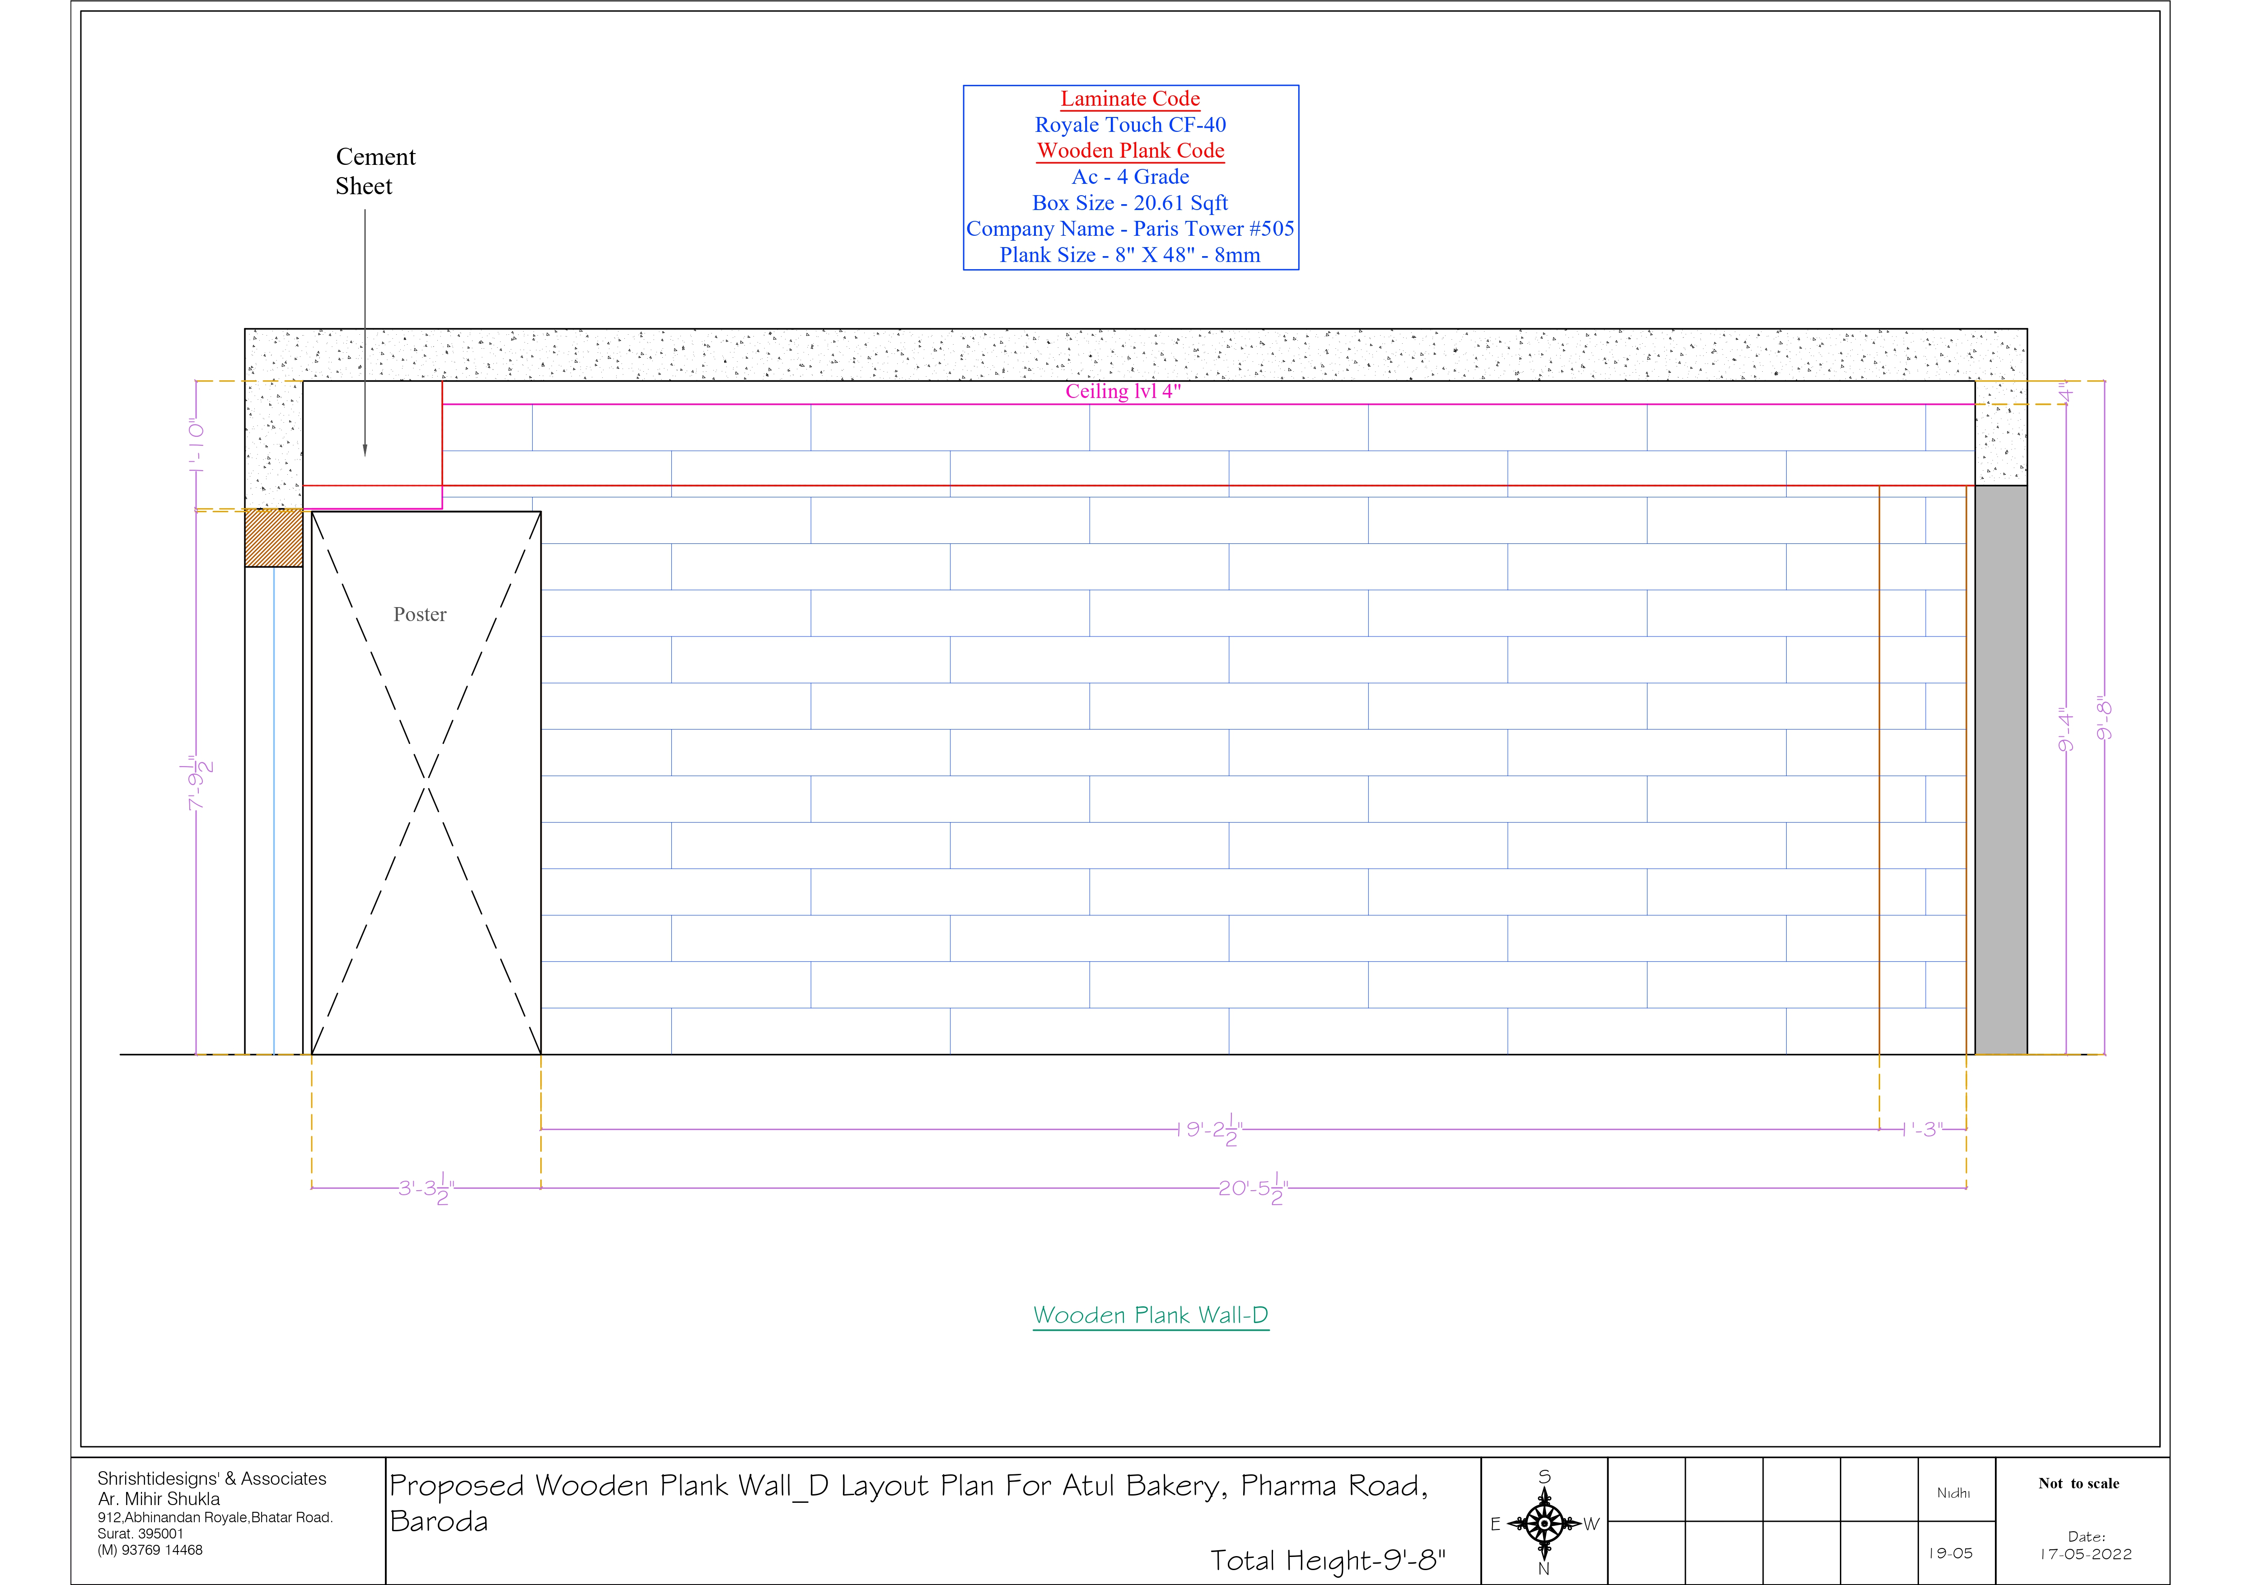Click the 'Wooden Plank Wall-D' green title
The height and width of the screenshot is (1585, 2242).
pos(1150,1315)
